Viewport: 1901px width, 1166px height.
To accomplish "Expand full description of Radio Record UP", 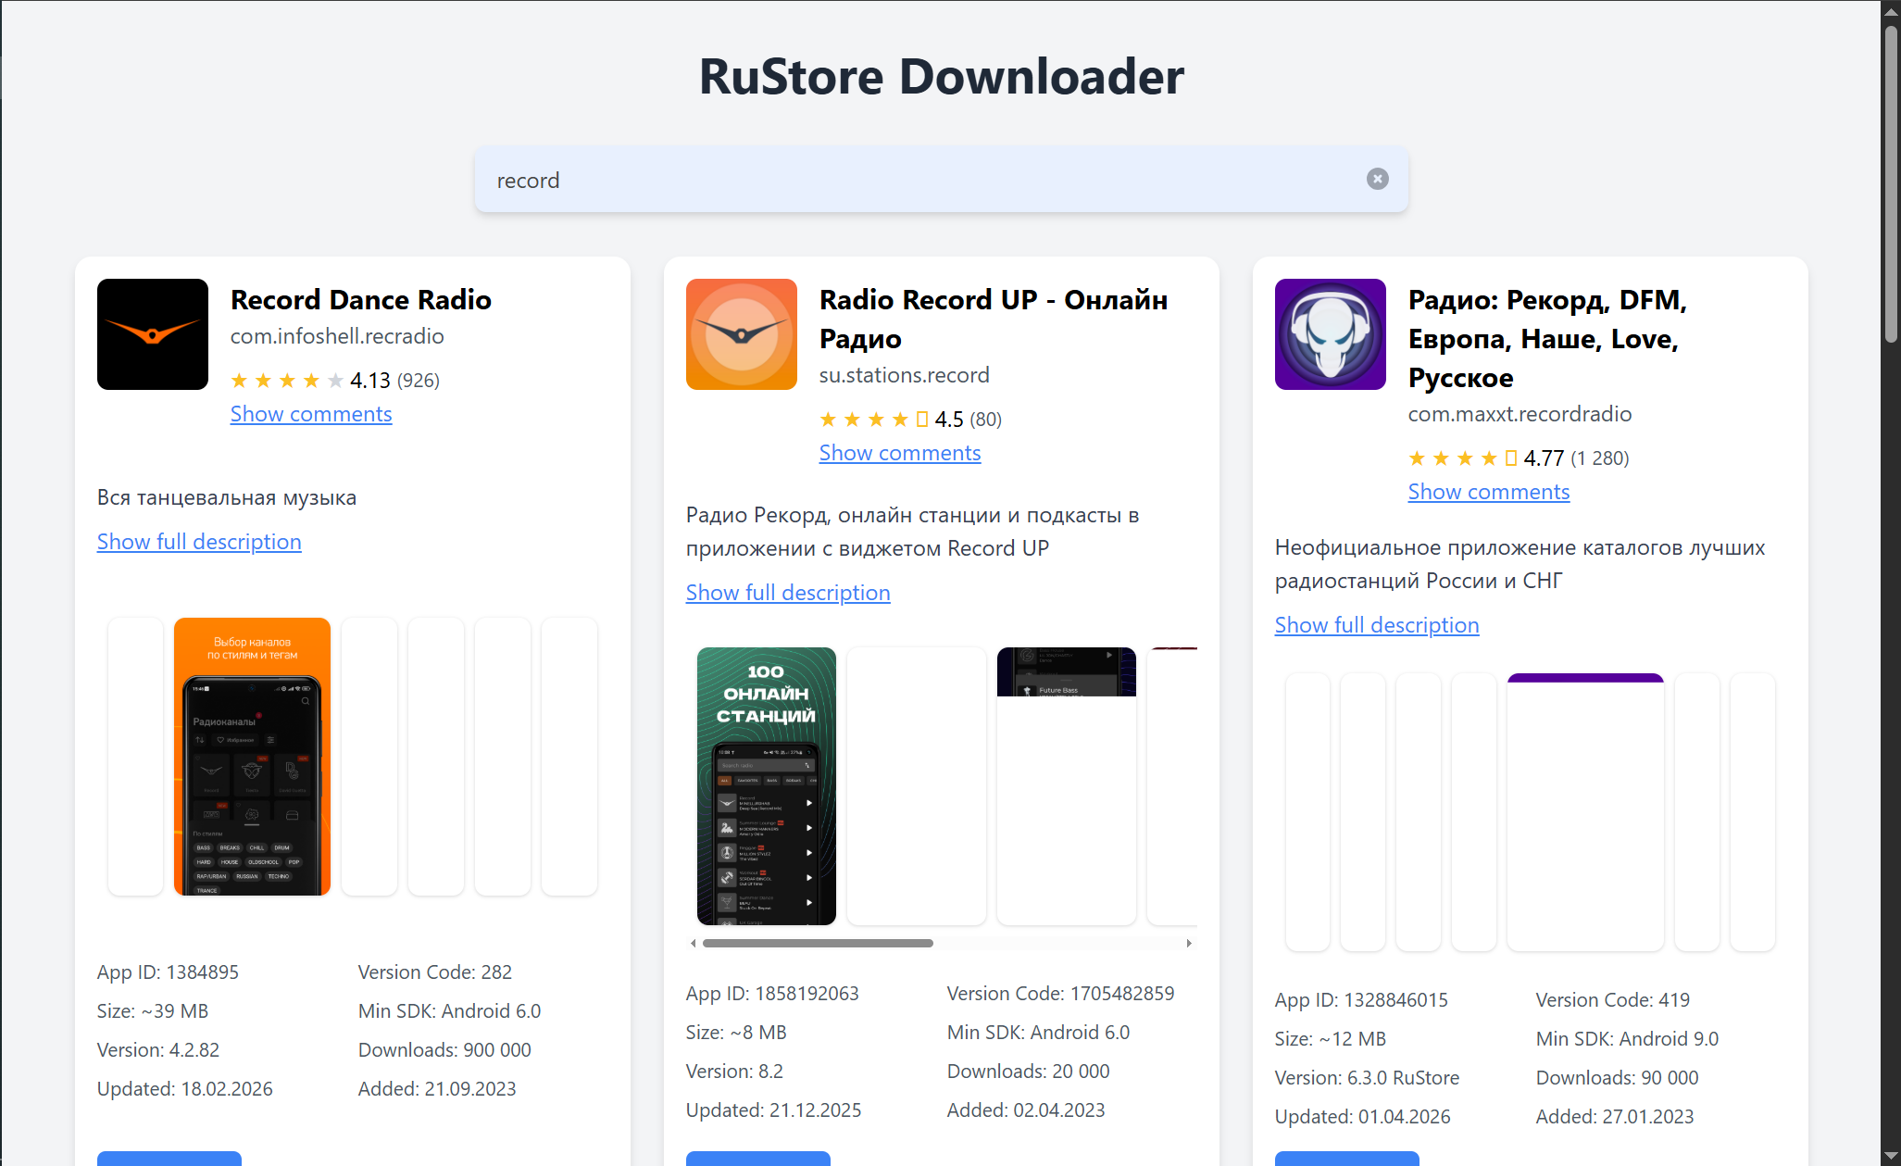I will pyautogui.click(x=787, y=593).
